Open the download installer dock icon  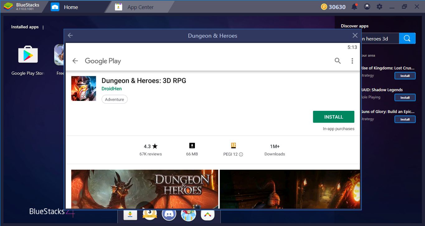[130, 215]
